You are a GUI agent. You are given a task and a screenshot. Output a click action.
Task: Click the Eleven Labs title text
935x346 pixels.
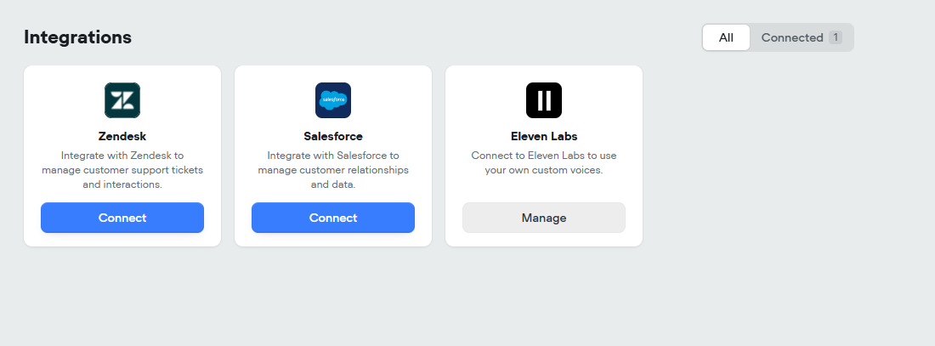click(x=544, y=137)
